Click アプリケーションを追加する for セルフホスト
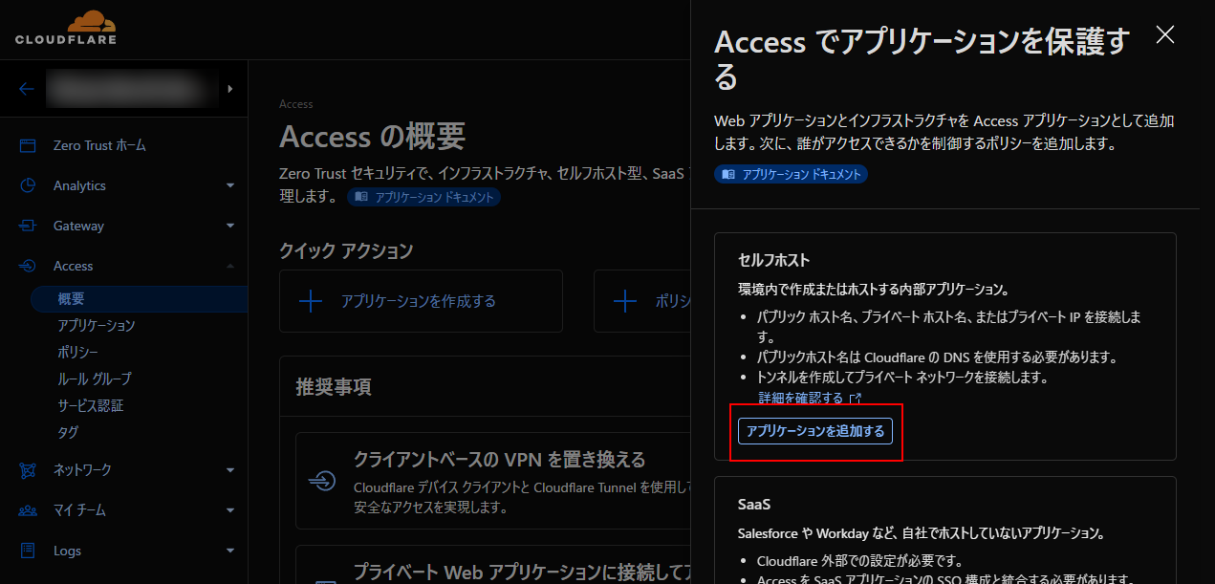Screen dimensions: 1215x584 (815, 432)
